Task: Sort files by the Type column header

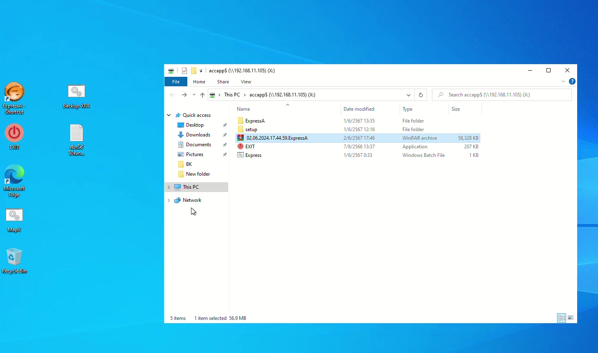Action: coord(424,109)
